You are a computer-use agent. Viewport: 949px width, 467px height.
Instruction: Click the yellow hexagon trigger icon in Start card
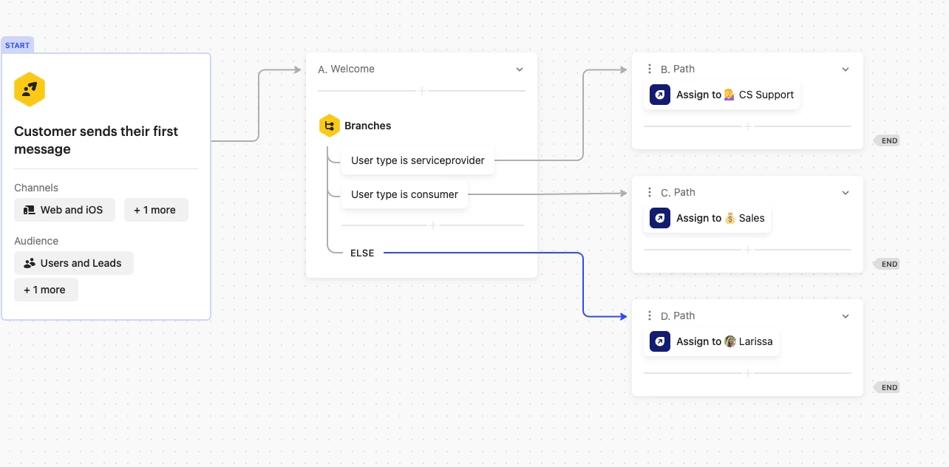[x=30, y=90]
